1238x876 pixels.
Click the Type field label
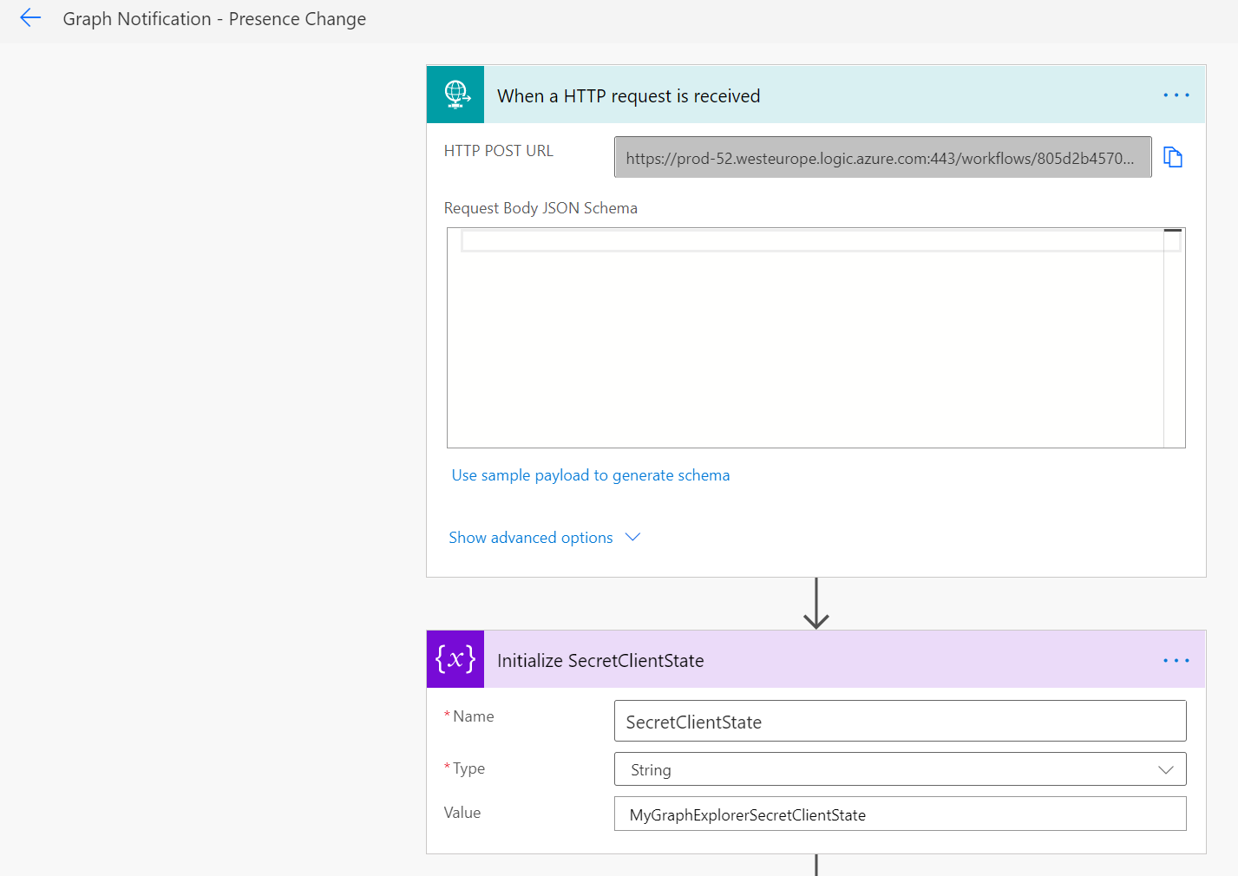pyautogui.click(x=468, y=768)
